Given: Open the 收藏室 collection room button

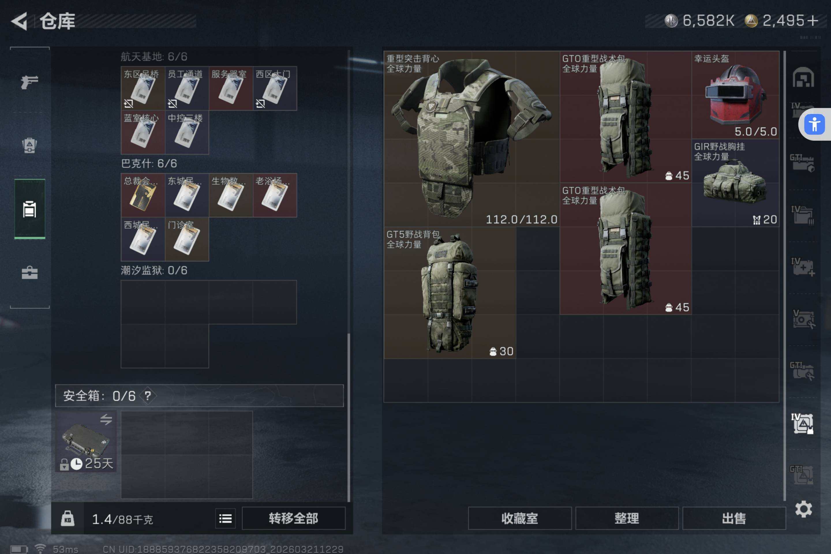Looking at the screenshot, I should coord(519,518).
